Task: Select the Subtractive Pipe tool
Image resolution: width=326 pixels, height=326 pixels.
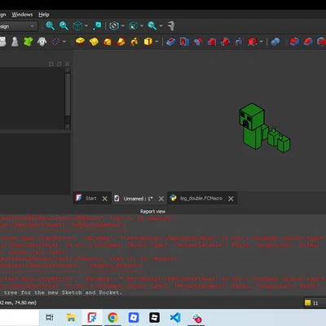Action: coord(226,42)
